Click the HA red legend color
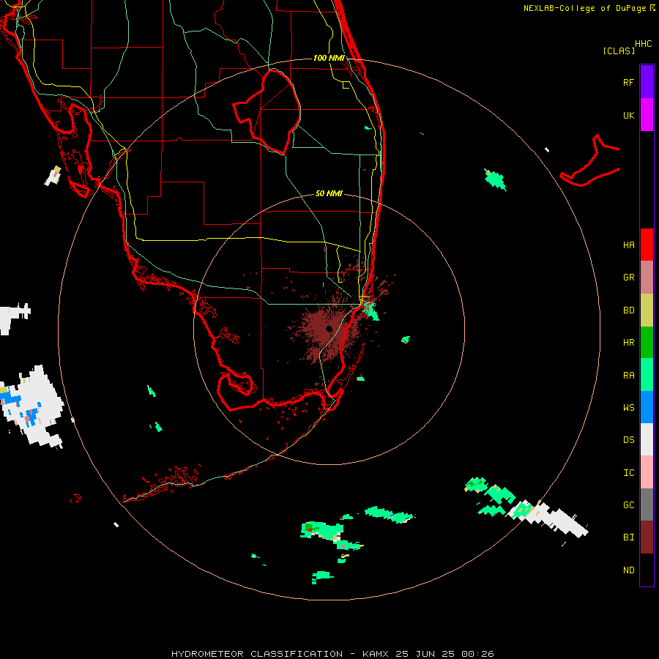Image resolution: width=659 pixels, height=659 pixels. pyautogui.click(x=647, y=245)
